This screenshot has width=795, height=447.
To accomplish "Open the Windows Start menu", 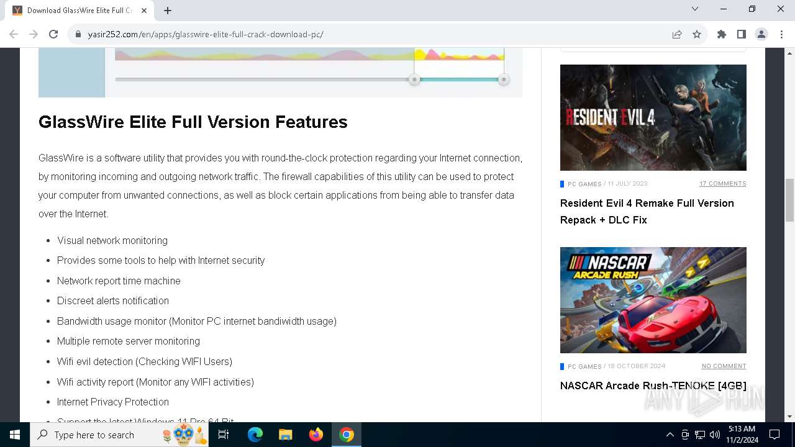I will 15,435.
